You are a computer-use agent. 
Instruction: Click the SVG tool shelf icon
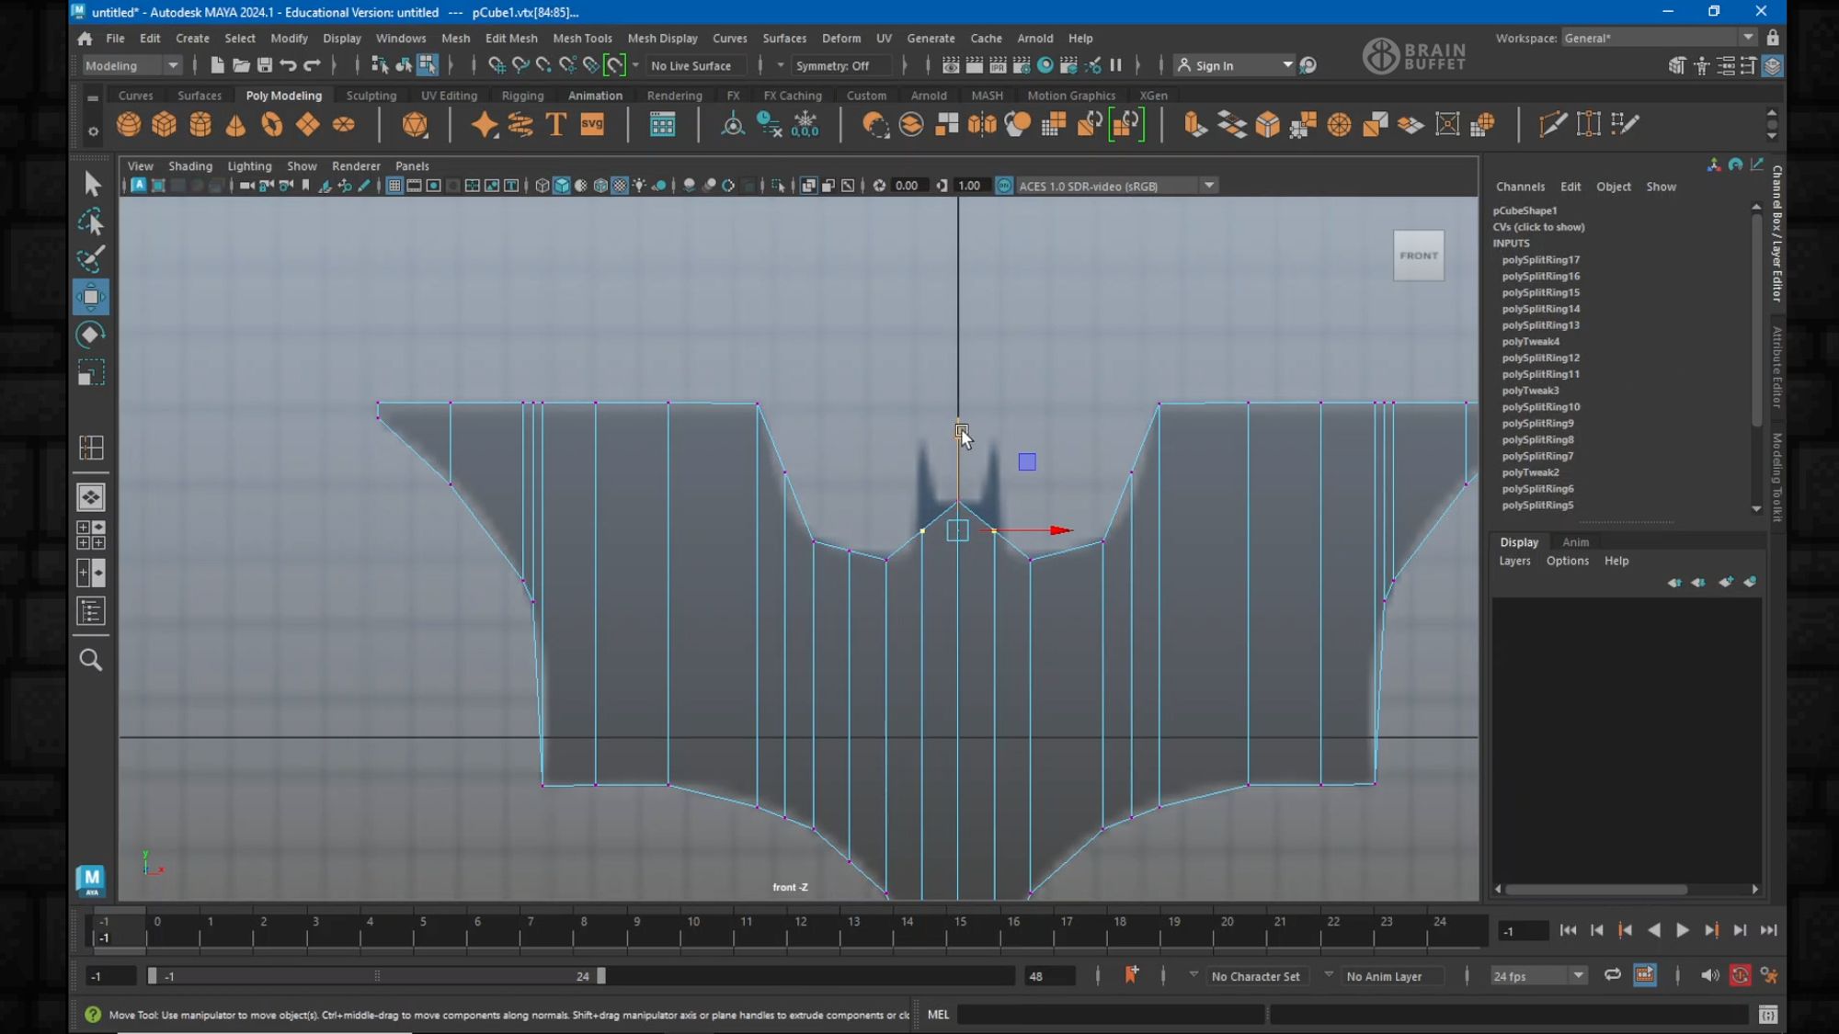[x=592, y=124]
